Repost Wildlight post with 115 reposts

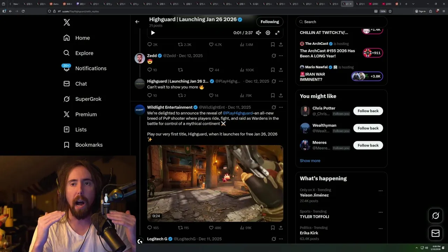pos(183,227)
